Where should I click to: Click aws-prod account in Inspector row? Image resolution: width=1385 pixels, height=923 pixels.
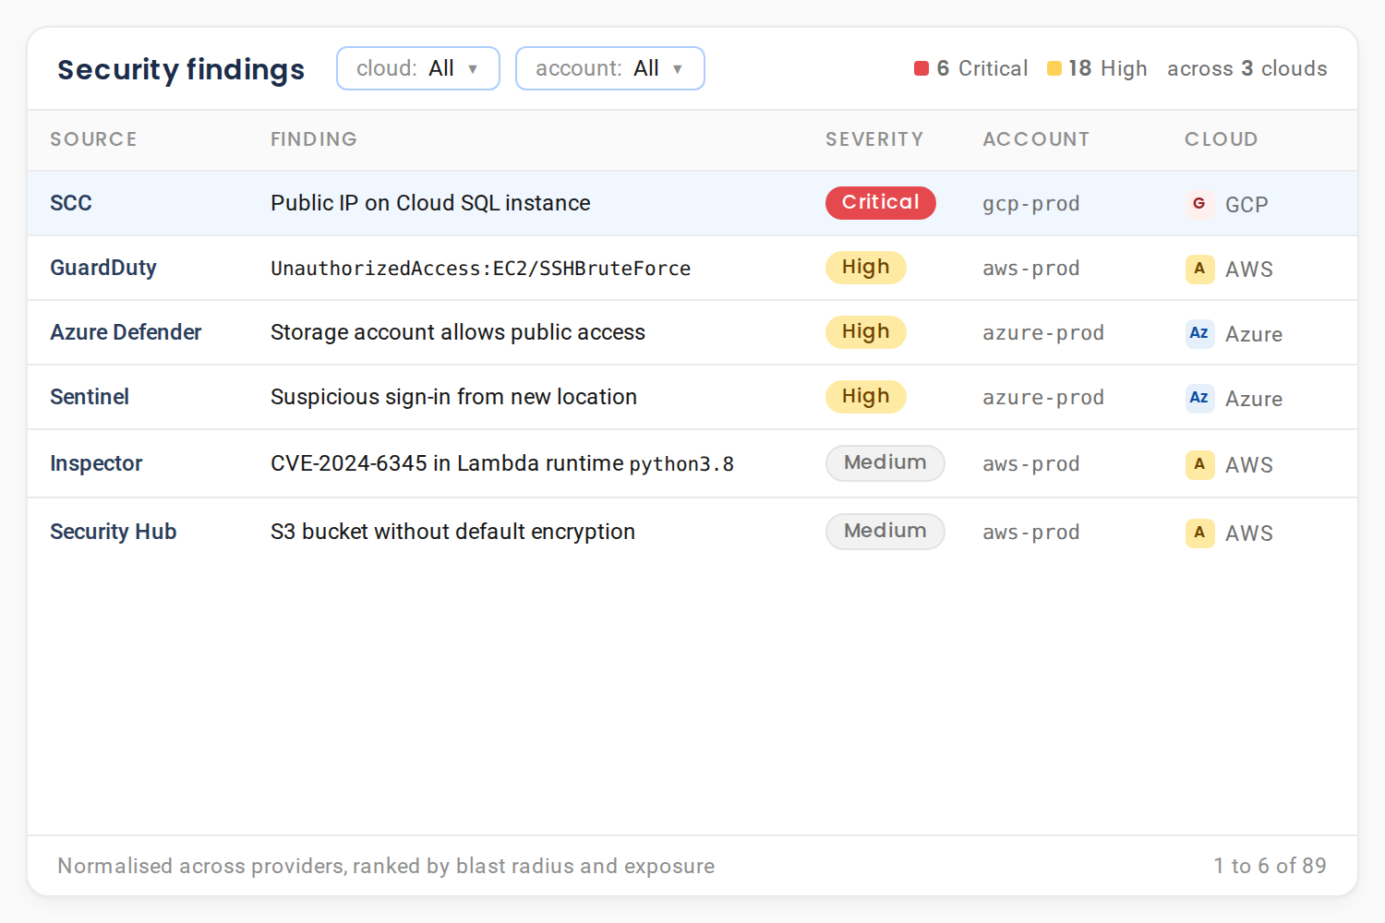1031,464
